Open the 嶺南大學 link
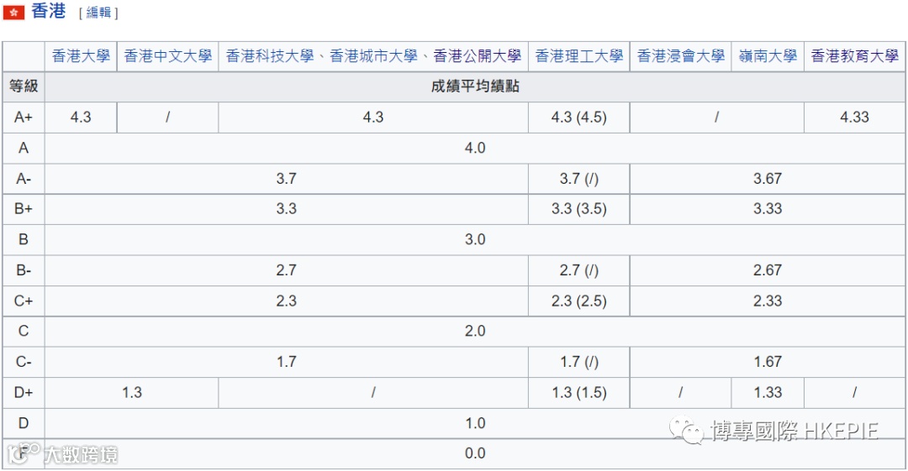Viewport: 908px width, 471px height. [768, 56]
